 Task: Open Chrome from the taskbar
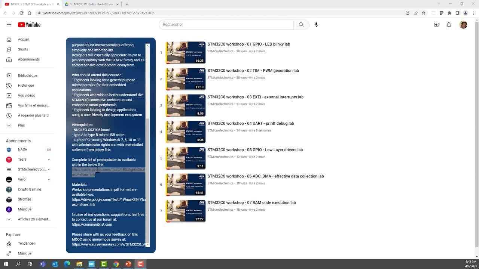coord(116,264)
